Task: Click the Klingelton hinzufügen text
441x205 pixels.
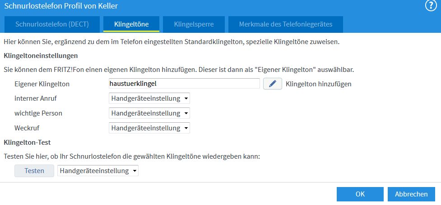Action: click(x=318, y=84)
